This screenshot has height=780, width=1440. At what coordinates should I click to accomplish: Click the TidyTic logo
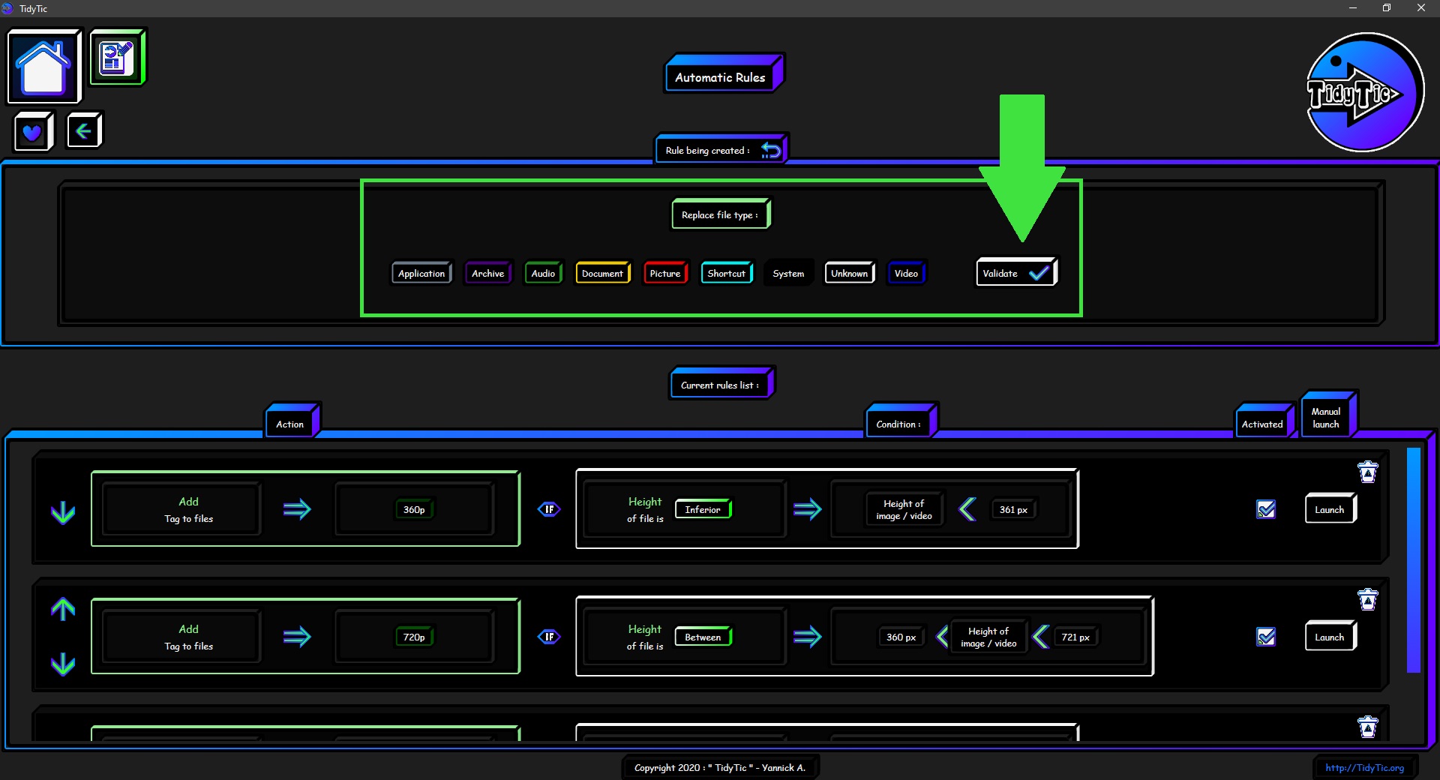click(1364, 92)
